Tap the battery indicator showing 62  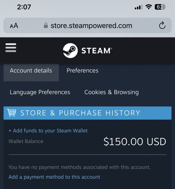point(160,7)
